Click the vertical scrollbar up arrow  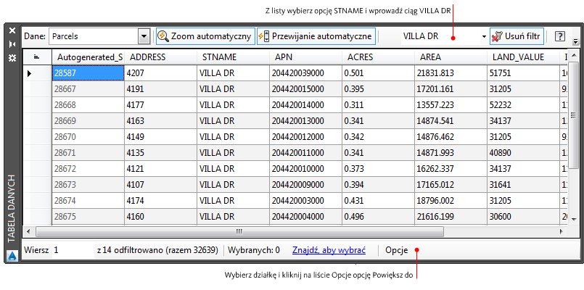point(573,57)
